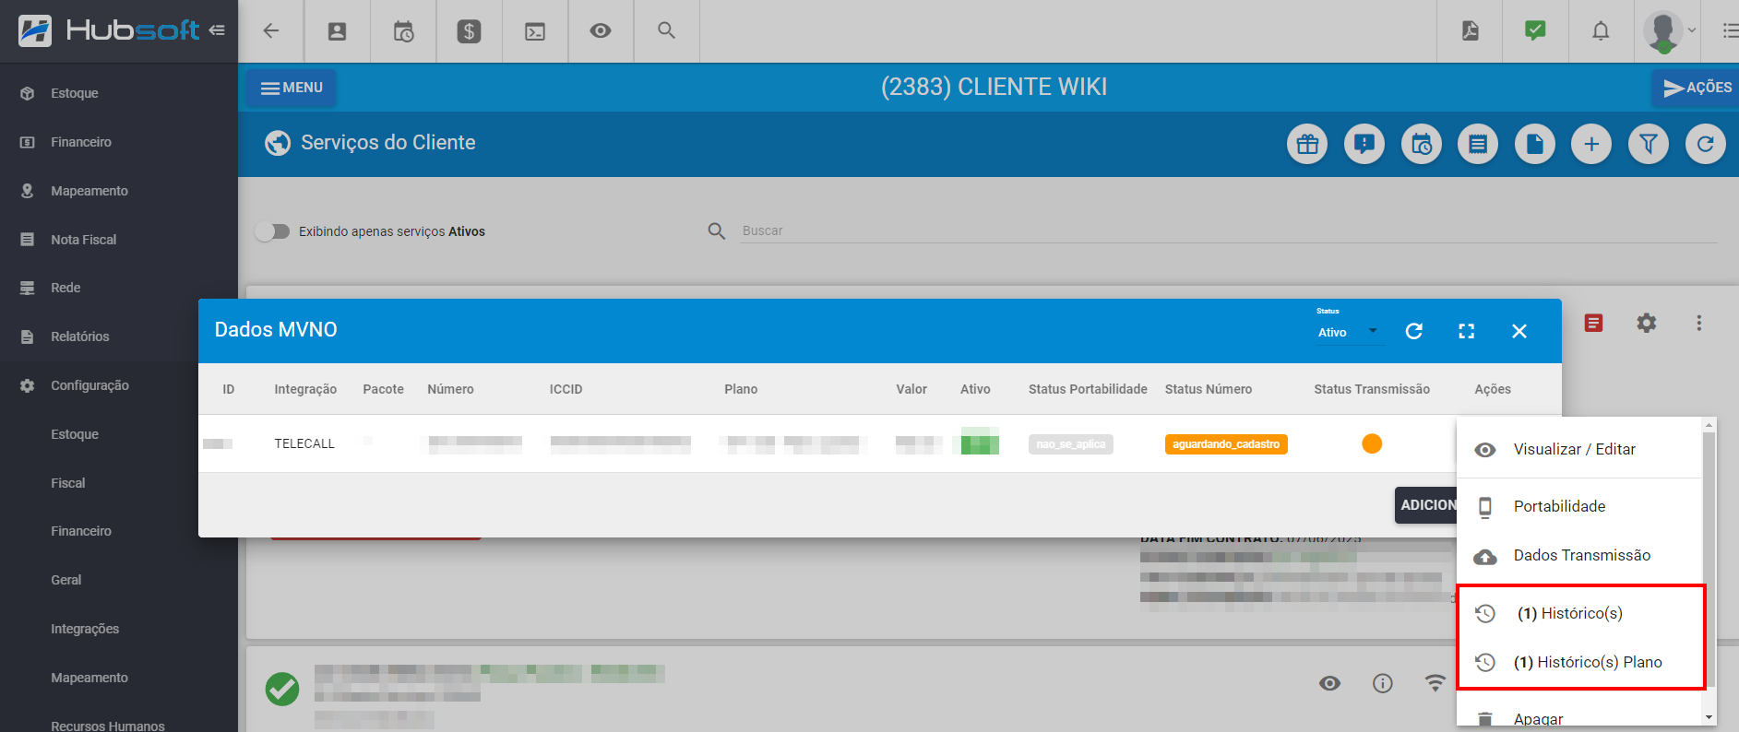Refresh the Serviços do Cliente list
This screenshot has width=1739, height=732.
[x=1706, y=144]
